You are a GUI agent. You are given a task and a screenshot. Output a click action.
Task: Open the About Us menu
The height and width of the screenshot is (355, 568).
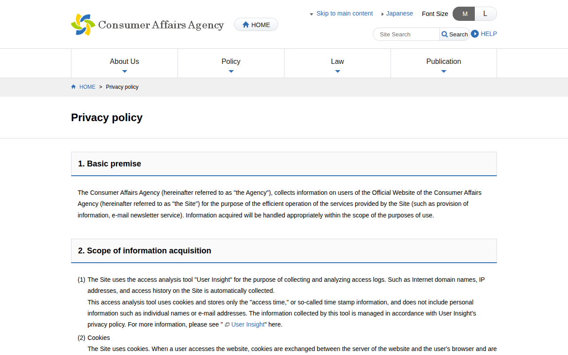(x=124, y=62)
